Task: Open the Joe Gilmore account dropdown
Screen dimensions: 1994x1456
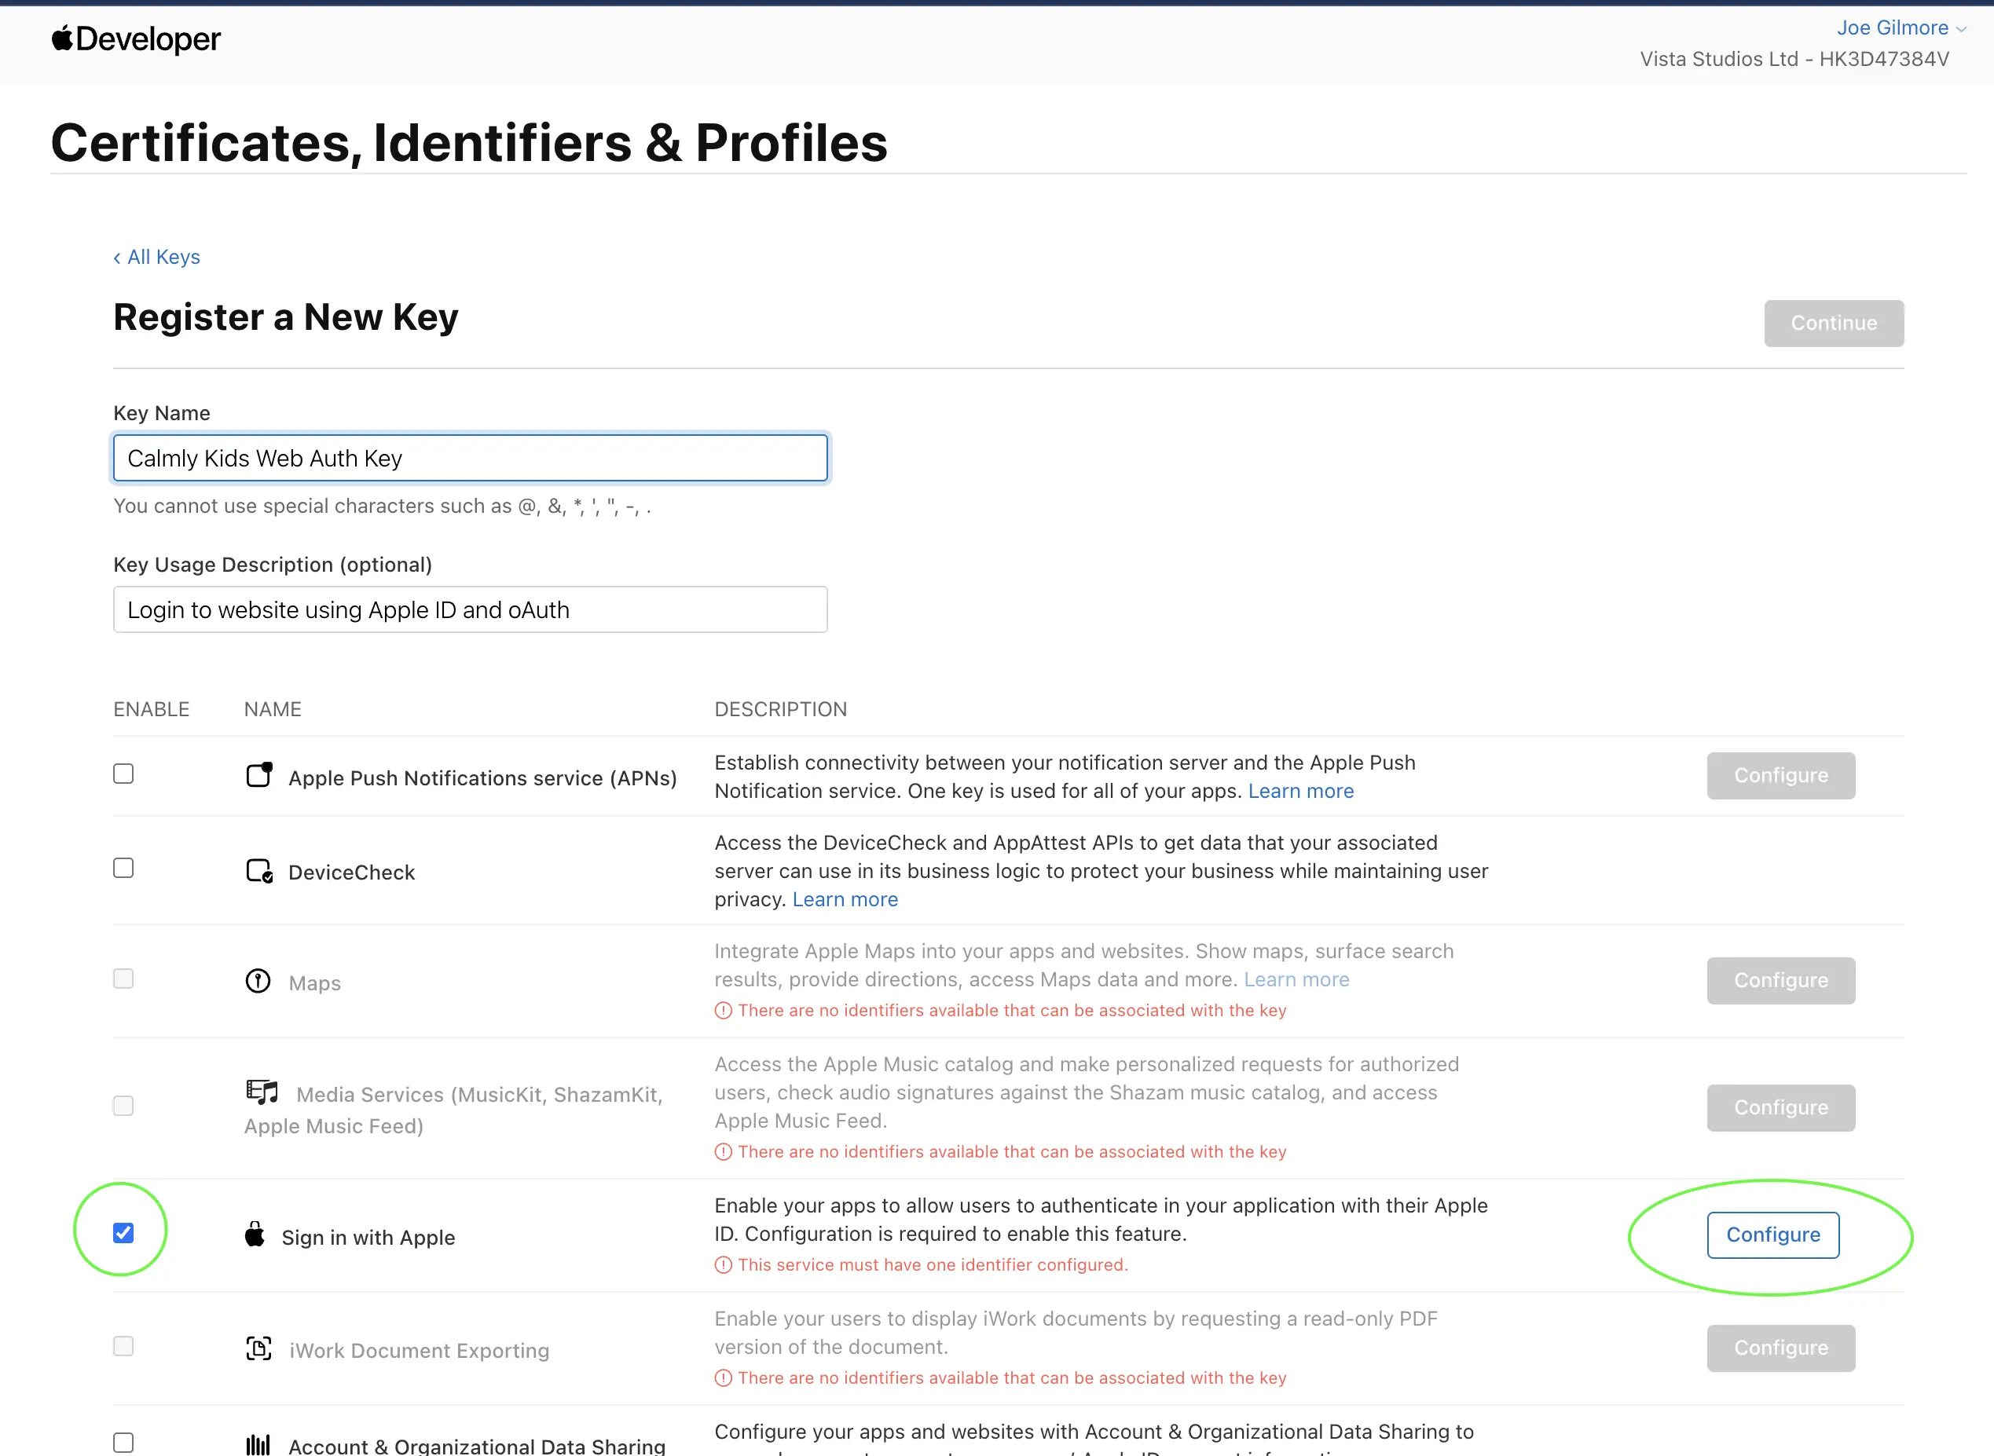Action: [x=1901, y=28]
